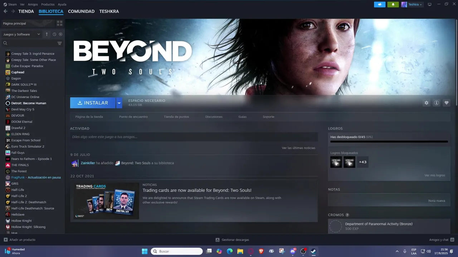Click Ver mis logros link
458x257 pixels.
pos(435,175)
